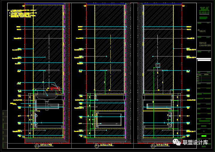Select the blue ceiling line above middle drawing
The height and width of the screenshot is (152, 215).
(x=106, y=4)
